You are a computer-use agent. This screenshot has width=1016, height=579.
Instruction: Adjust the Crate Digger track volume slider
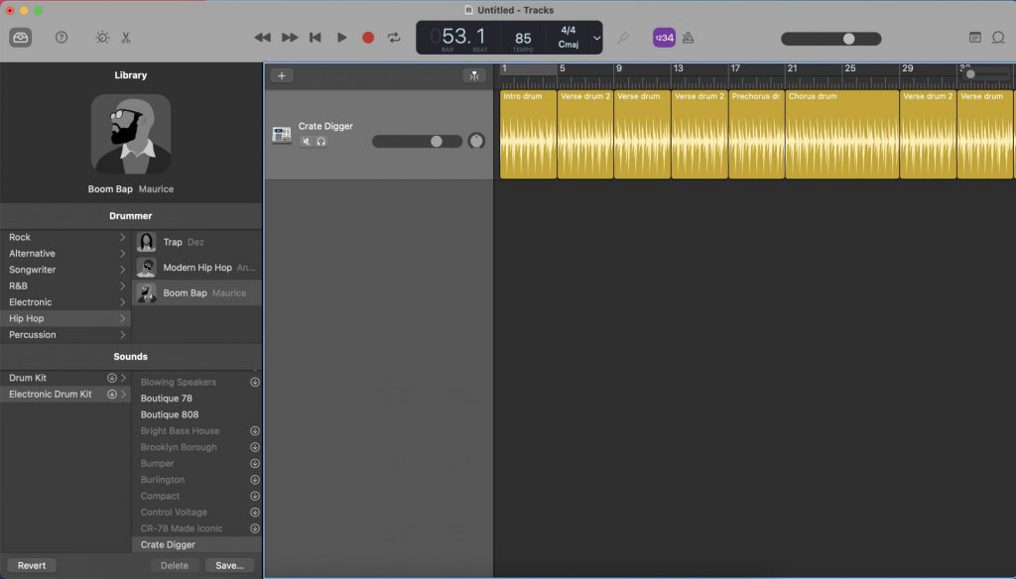(x=418, y=141)
